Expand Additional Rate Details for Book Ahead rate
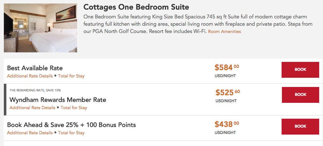This screenshot has height=146, width=323. [x=30, y=133]
